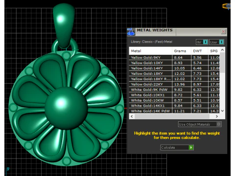The width and height of the screenshot is (235, 176).
Task: Select the Yellow Gold:9KY row
Action: [x=174, y=57]
